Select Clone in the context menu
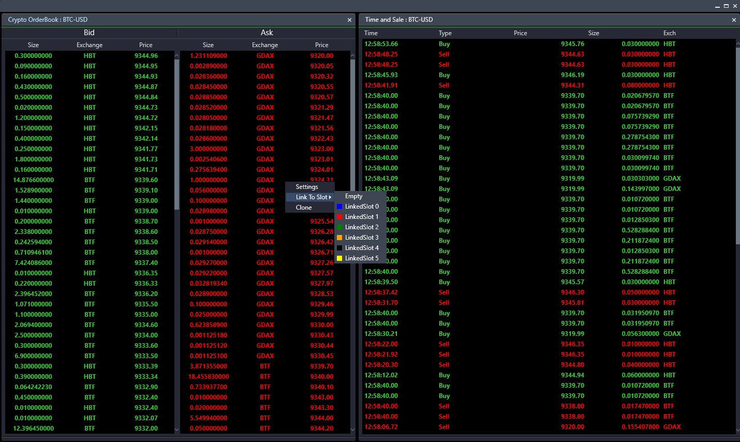The height and width of the screenshot is (442, 740). [304, 207]
